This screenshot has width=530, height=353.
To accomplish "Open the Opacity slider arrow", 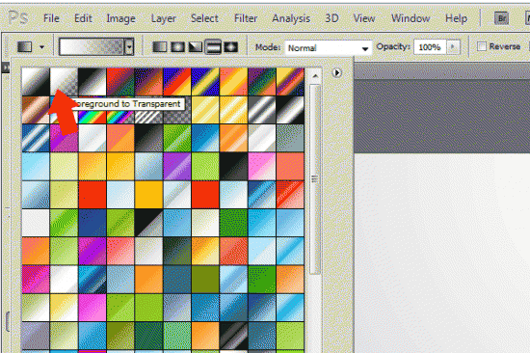I will coord(453,46).
